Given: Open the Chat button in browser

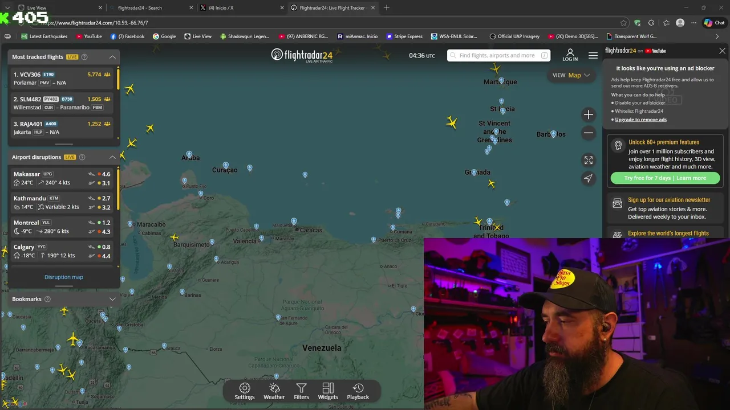Looking at the screenshot, I should (714, 23).
